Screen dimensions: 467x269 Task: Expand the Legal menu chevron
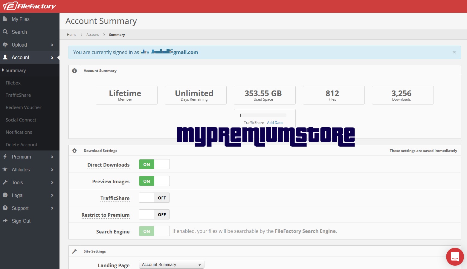click(x=52, y=195)
